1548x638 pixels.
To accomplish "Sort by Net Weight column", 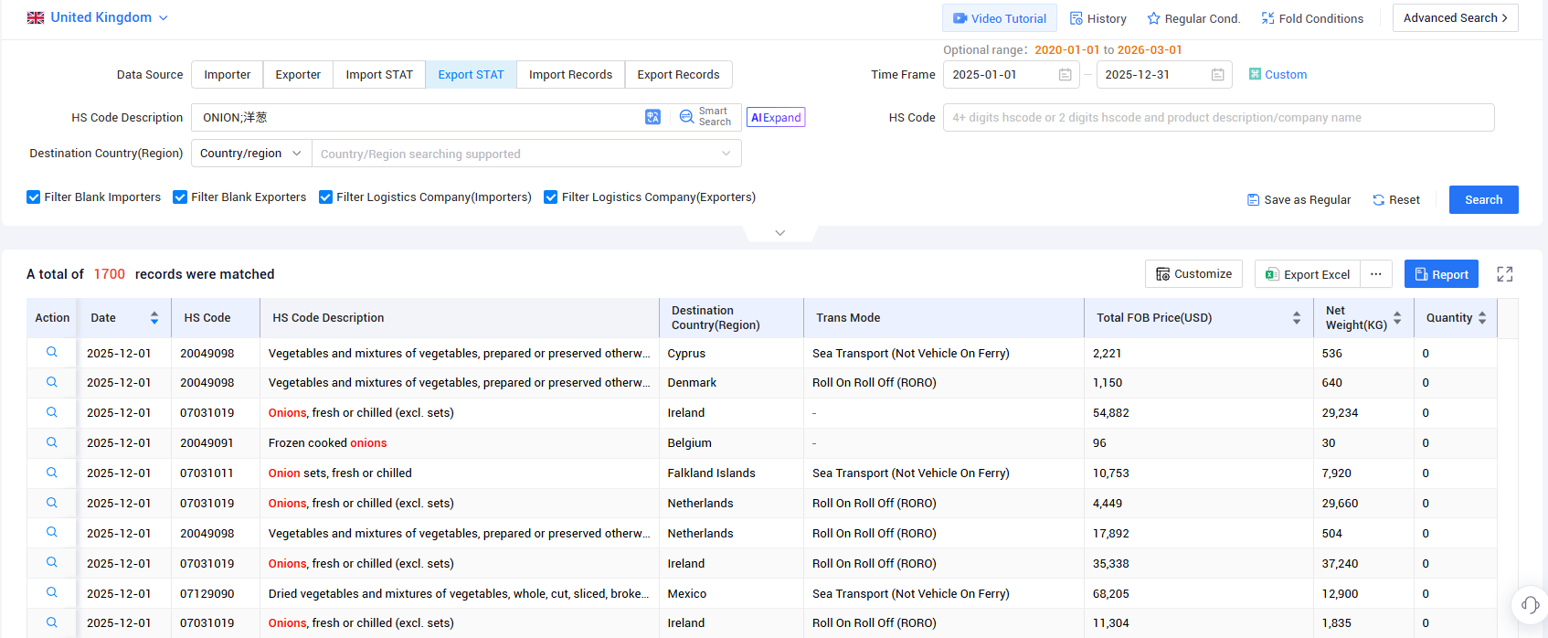I will 1397,318.
